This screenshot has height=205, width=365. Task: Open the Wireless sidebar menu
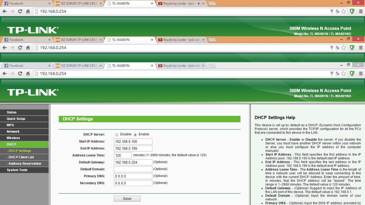(24, 138)
